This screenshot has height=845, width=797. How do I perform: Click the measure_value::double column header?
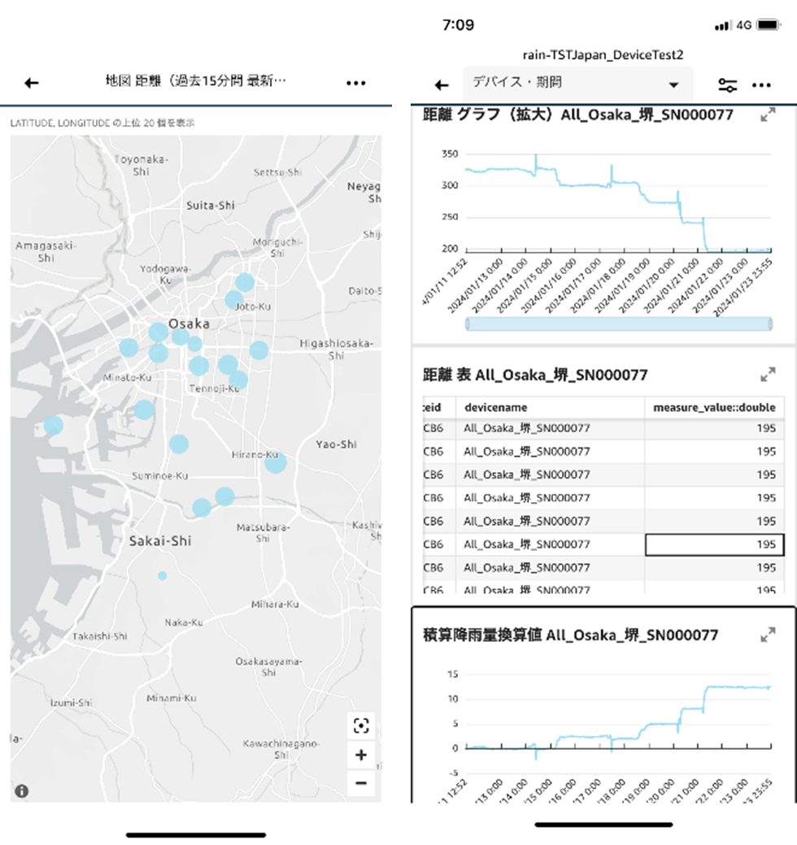click(714, 408)
